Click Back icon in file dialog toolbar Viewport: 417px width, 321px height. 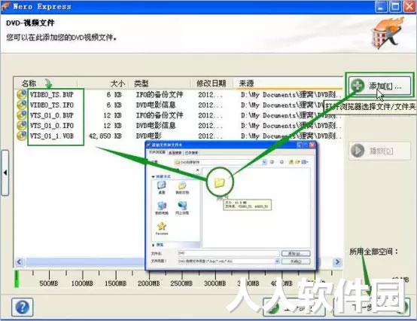click(272, 162)
